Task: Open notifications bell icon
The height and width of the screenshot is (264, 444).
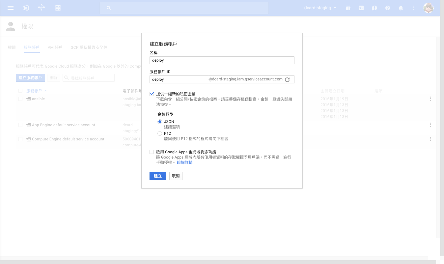Action: point(401,8)
